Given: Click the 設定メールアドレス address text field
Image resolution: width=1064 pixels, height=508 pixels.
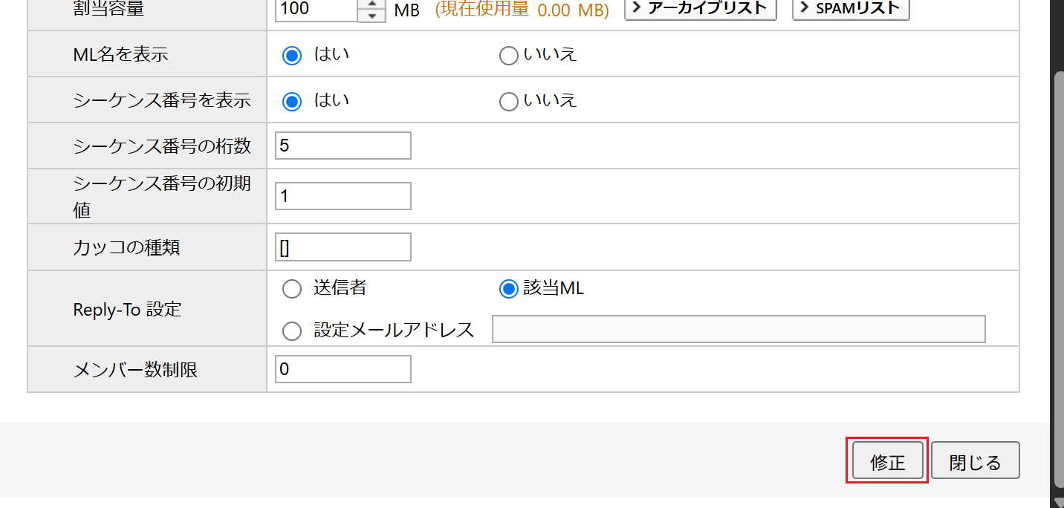Looking at the screenshot, I should click(738, 329).
